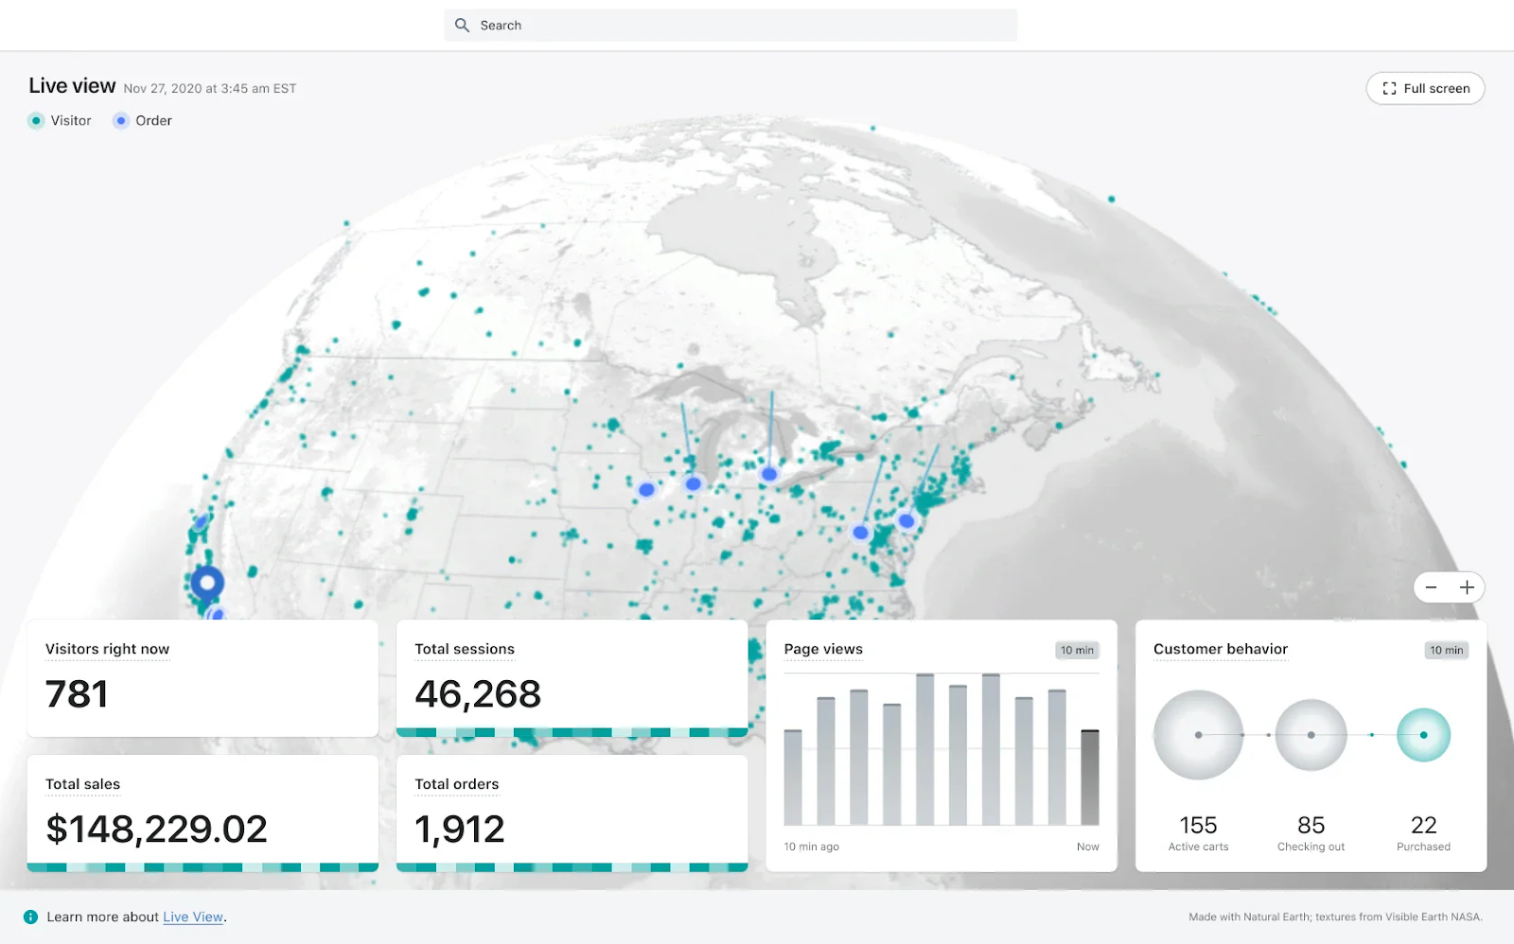Click the 10 min badge on Page views

click(1077, 650)
